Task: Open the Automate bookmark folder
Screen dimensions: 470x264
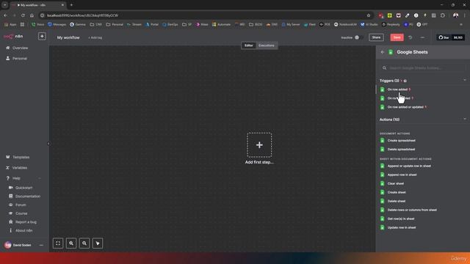Action: pos(222,24)
